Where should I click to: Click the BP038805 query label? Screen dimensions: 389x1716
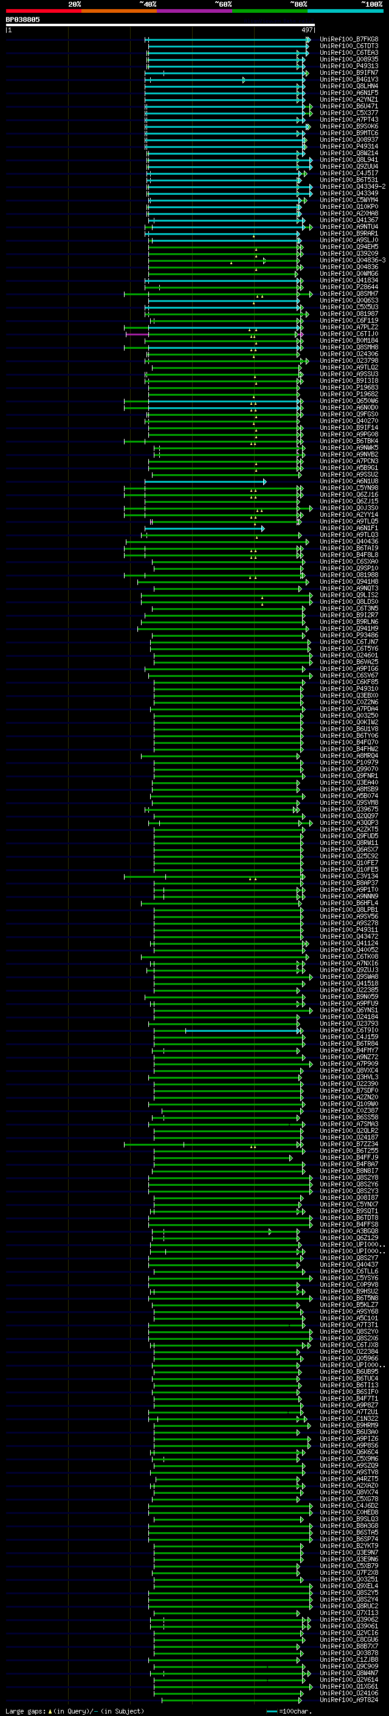(22, 19)
